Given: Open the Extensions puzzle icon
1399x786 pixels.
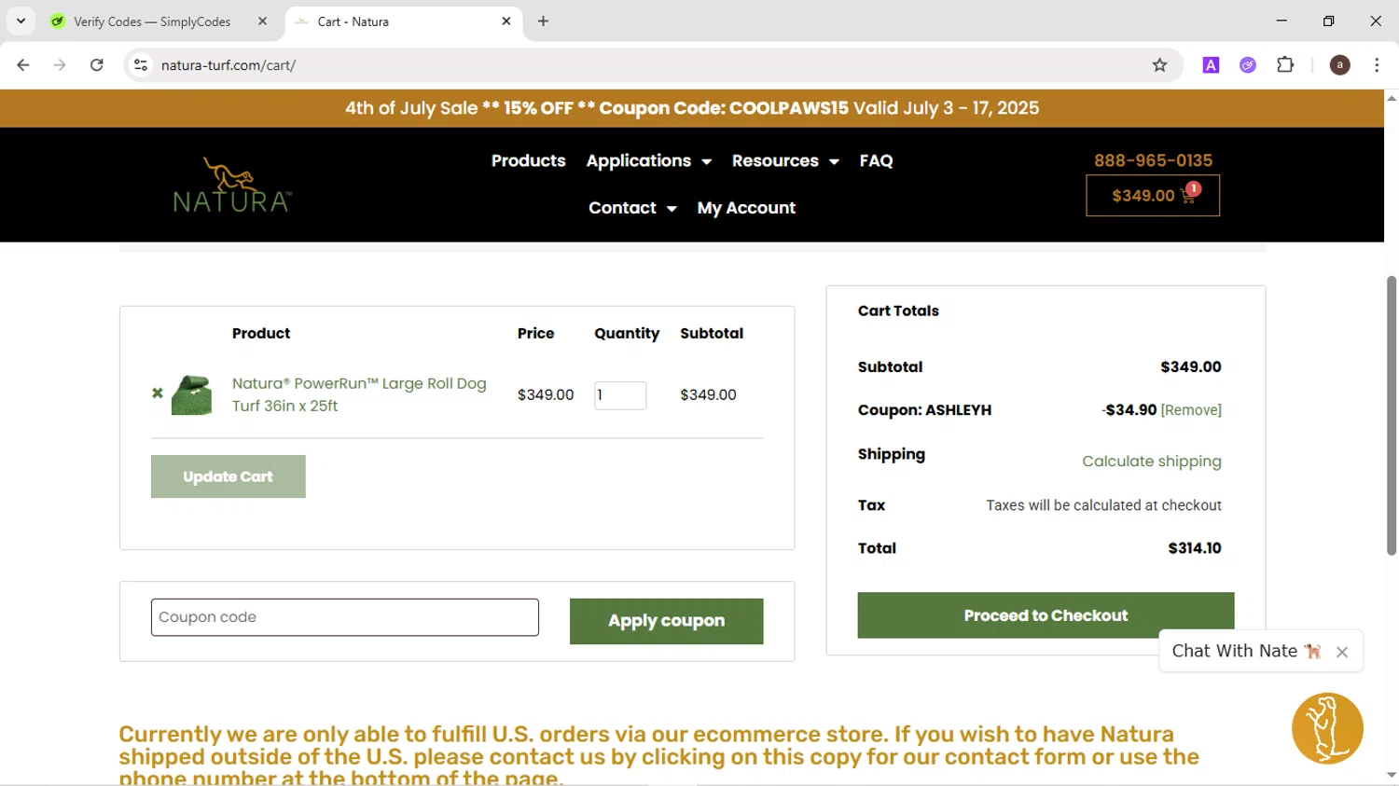Looking at the screenshot, I should (x=1285, y=65).
